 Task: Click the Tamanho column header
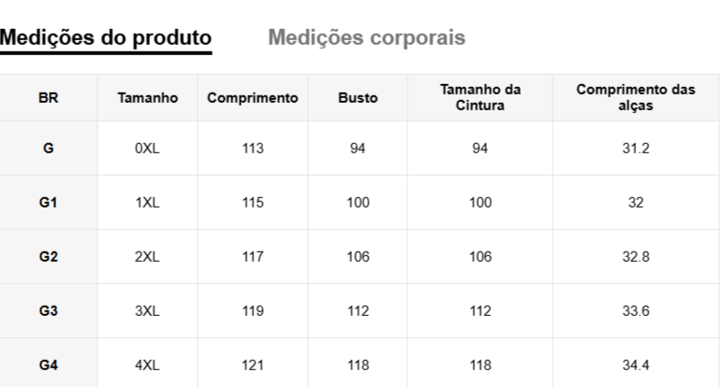click(147, 97)
